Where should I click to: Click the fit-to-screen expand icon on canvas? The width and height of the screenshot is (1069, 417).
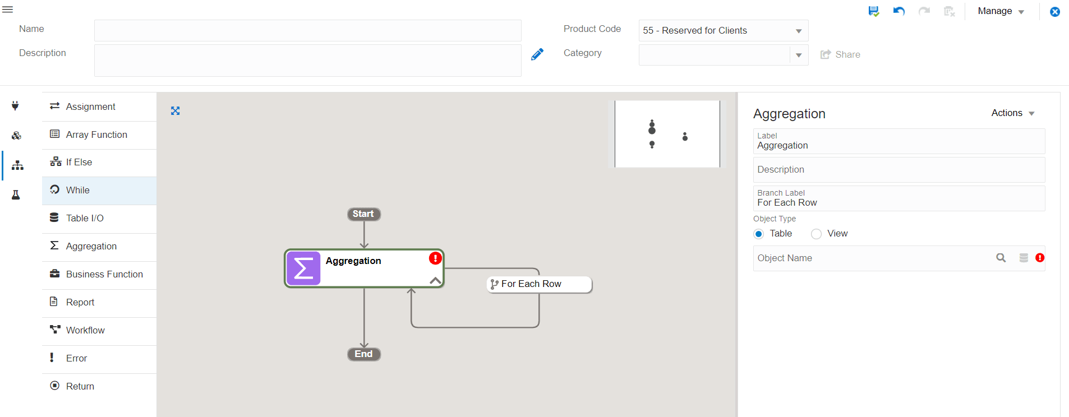(x=176, y=111)
